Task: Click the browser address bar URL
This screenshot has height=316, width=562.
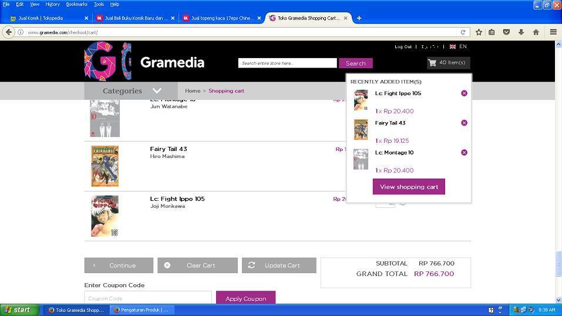Action: tap(63, 32)
